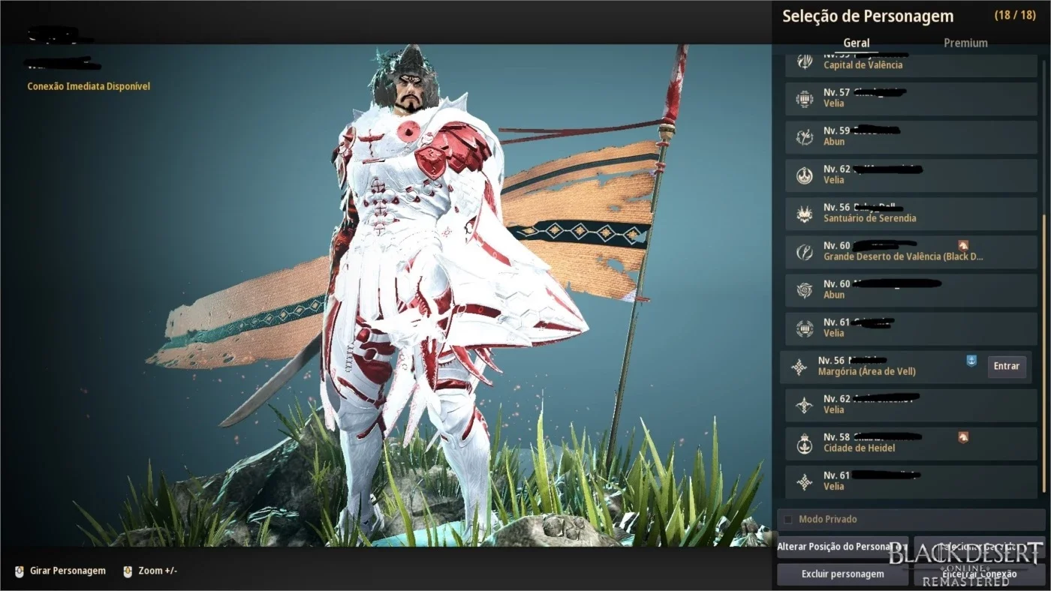Click the class emblem on the Cidade de Heidel row

click(x=804, y=444)
